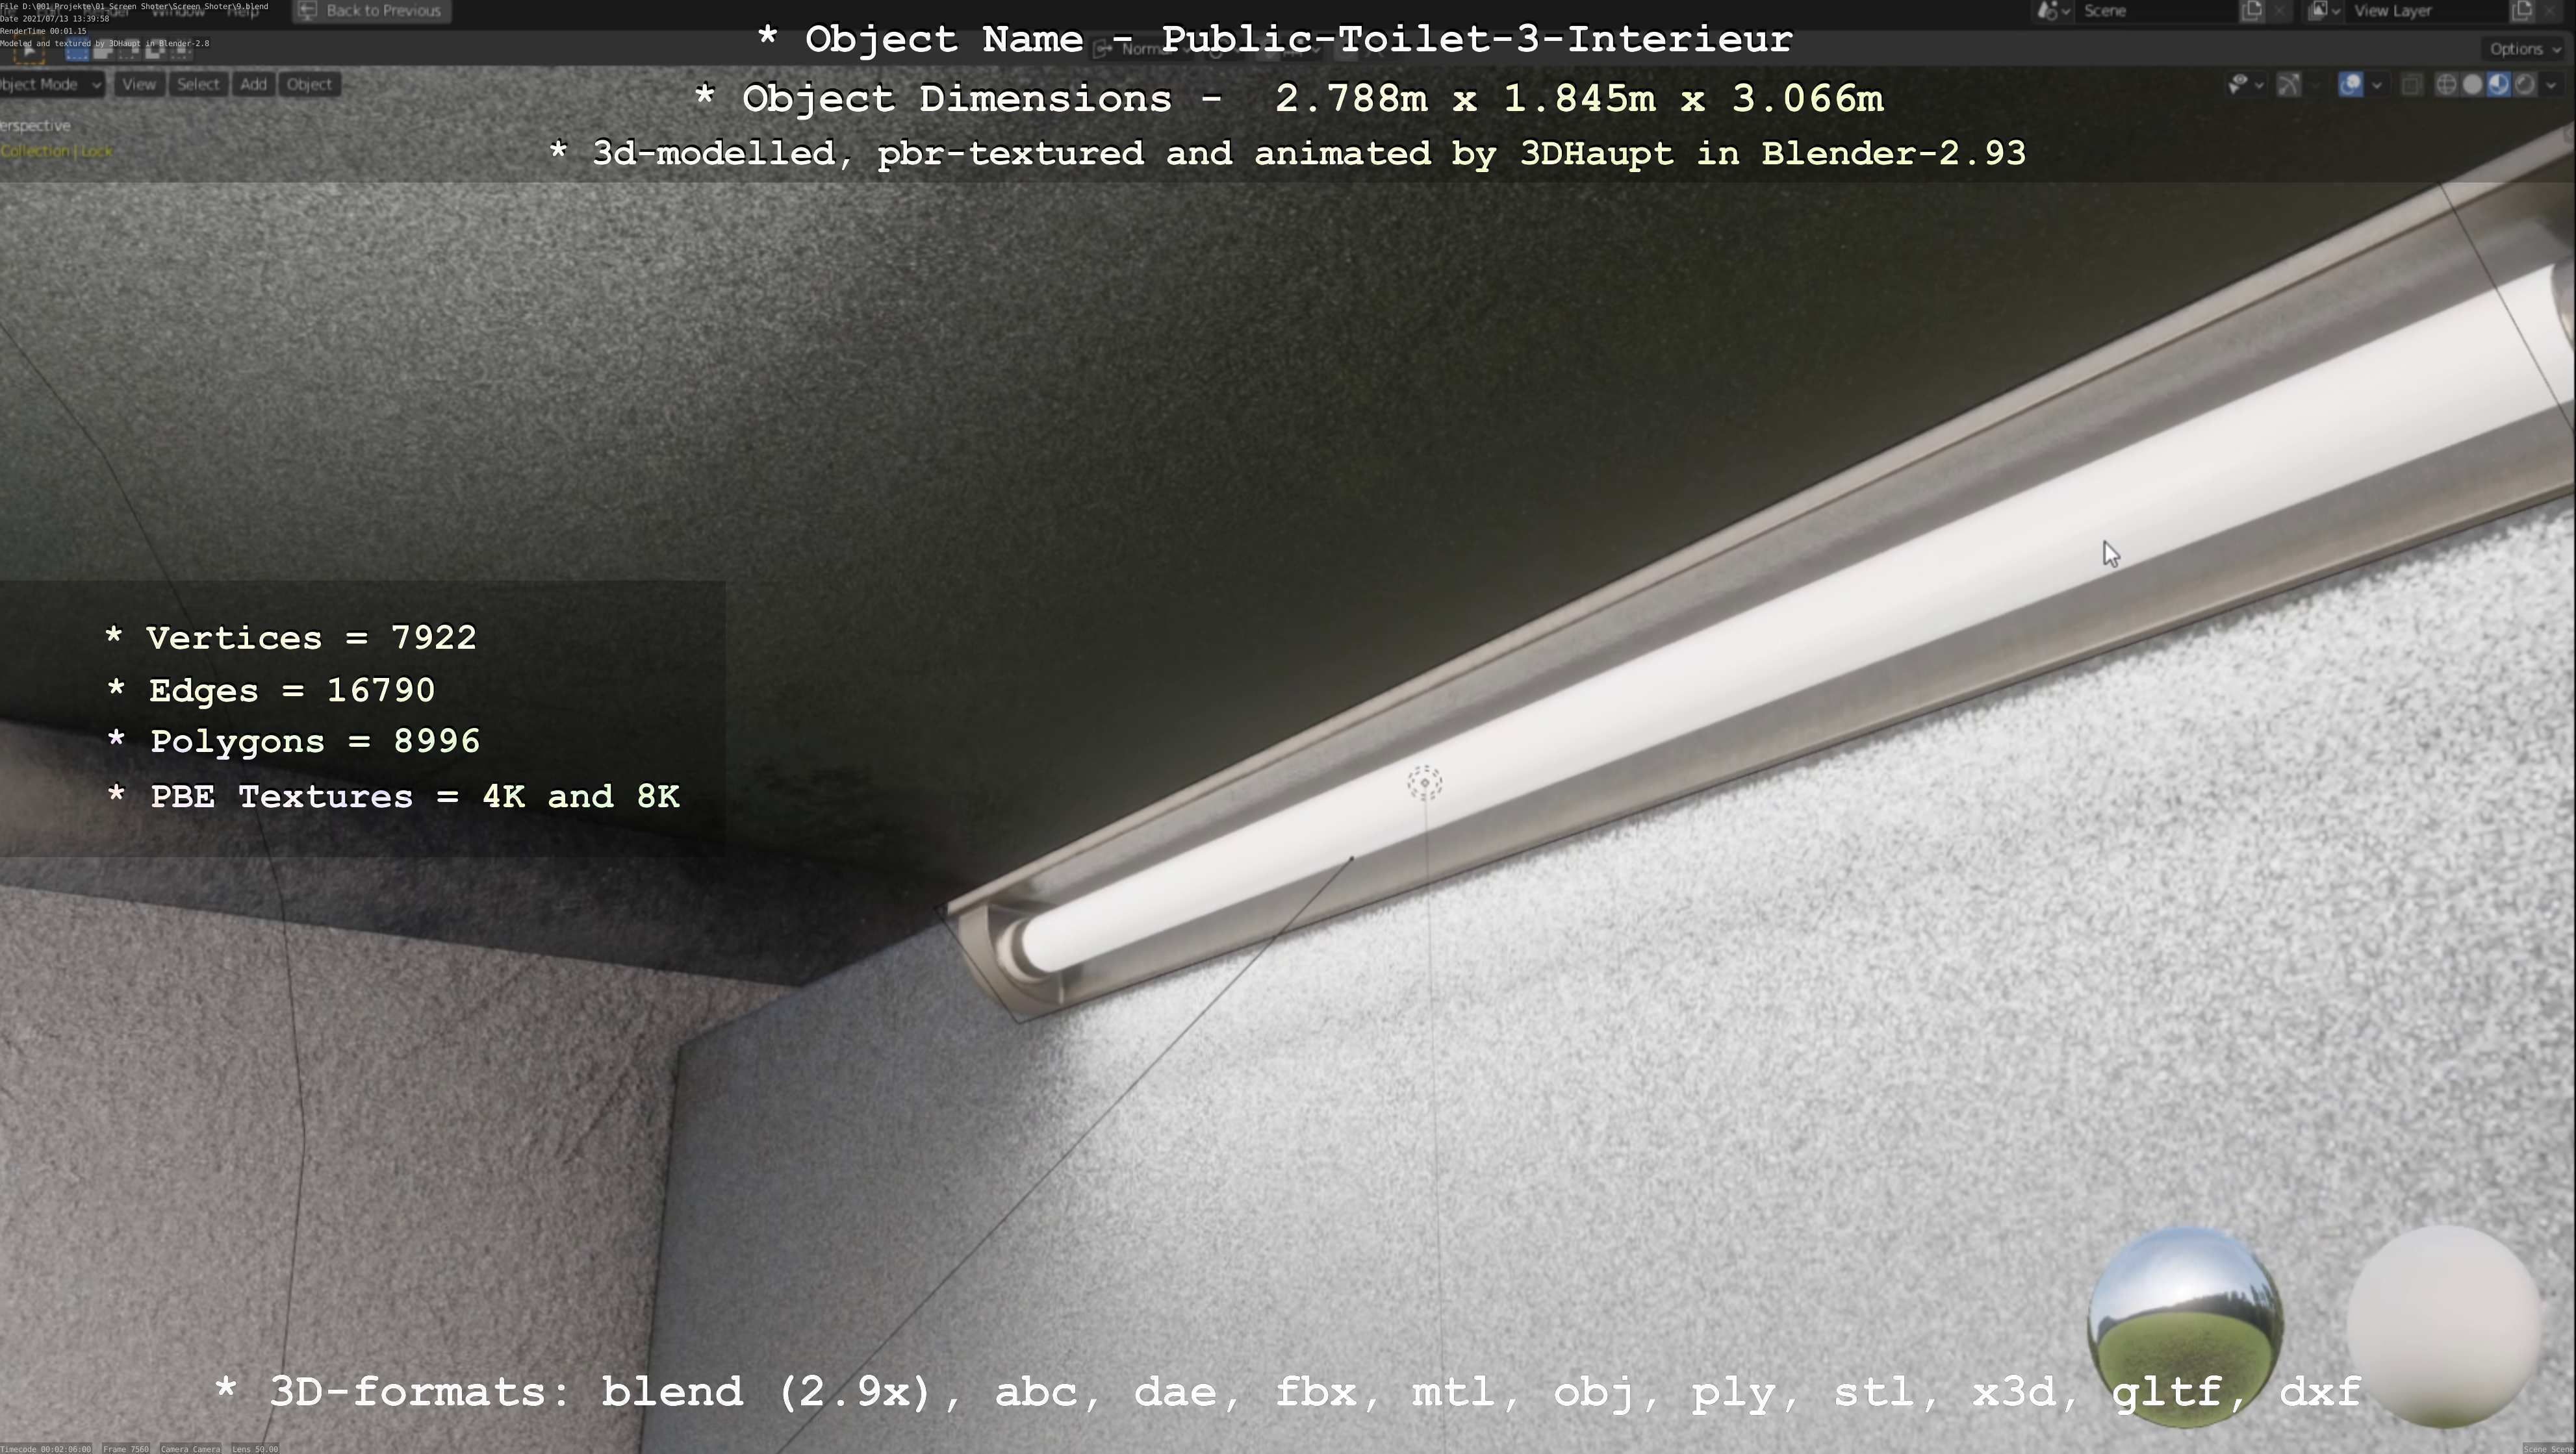Expand the Options dropdown
Image resolution: width=2576 pixels, height=1454 pixels.
tap(2524, 48)
